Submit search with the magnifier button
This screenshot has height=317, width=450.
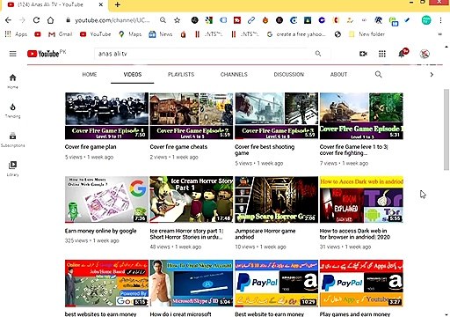[318, 54]
